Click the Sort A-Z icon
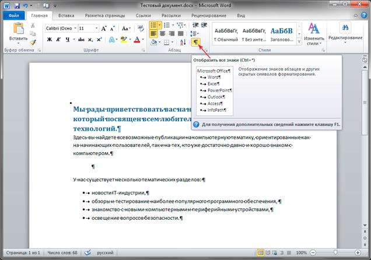 tap(182, 41)
